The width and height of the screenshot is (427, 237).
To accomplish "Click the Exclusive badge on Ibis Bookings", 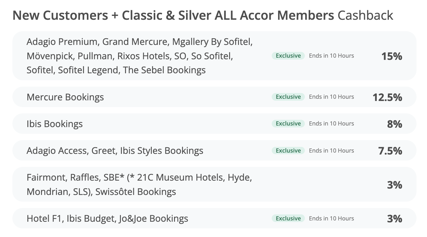I will click(288, 124).
